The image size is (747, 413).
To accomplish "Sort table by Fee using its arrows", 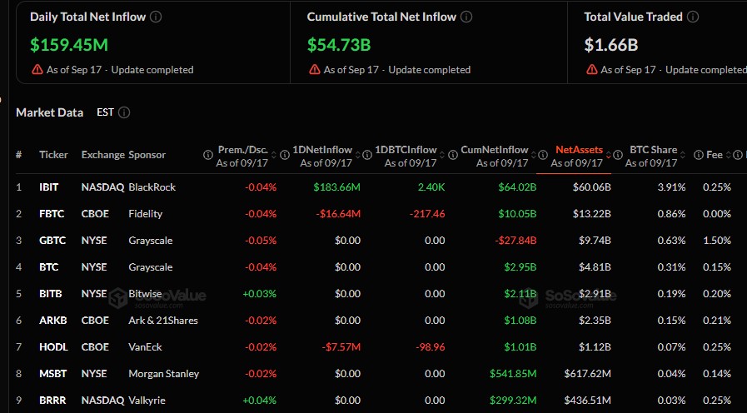I will [x=729, y=156].
